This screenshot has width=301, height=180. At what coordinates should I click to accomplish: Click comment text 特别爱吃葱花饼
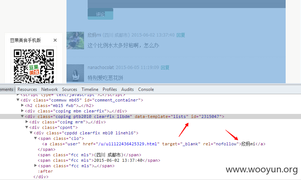[106, 78]
